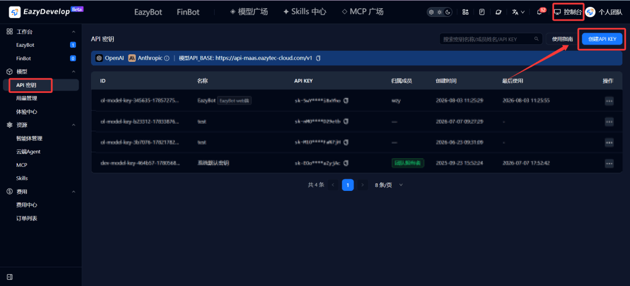
Task: Click the 资源 atom icon in sidebar
Action: [x=10, y=125]
